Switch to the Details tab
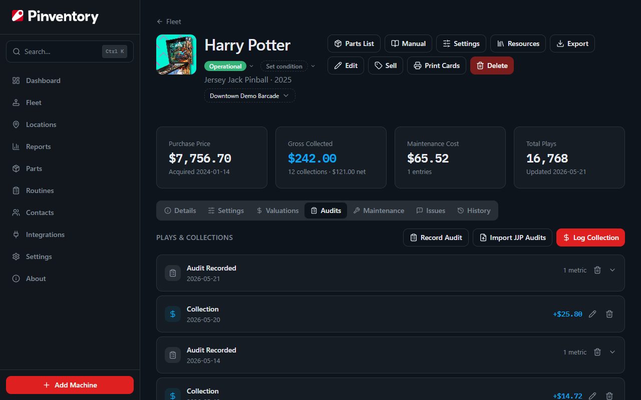The image size is (641, 400). tap(180, 210)
